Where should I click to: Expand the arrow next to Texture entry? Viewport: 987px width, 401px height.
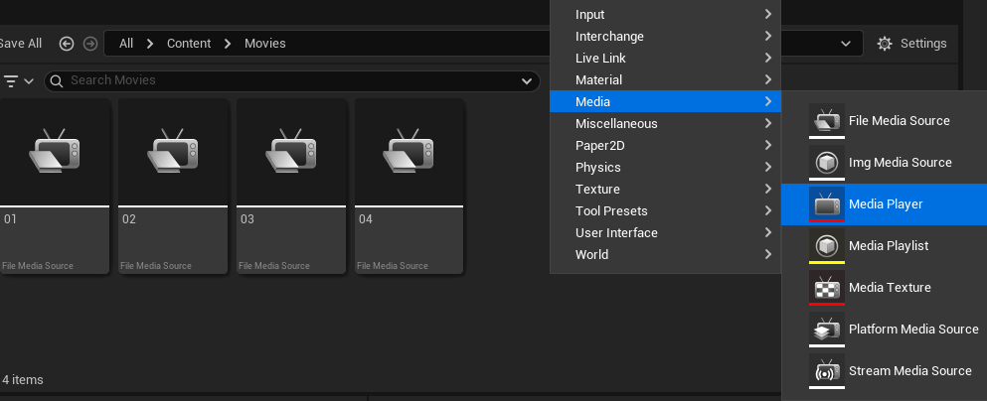click(768, 189)
